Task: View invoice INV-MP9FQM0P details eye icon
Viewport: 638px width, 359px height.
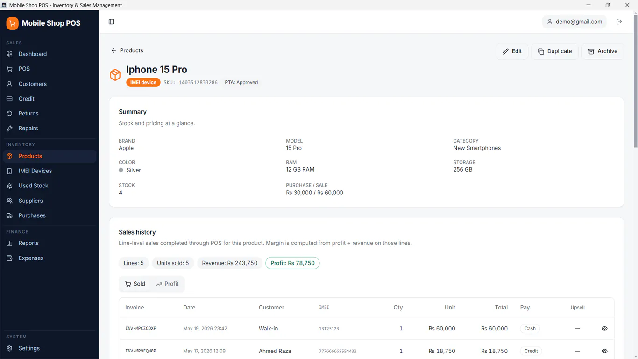Action: click(604, 351)
